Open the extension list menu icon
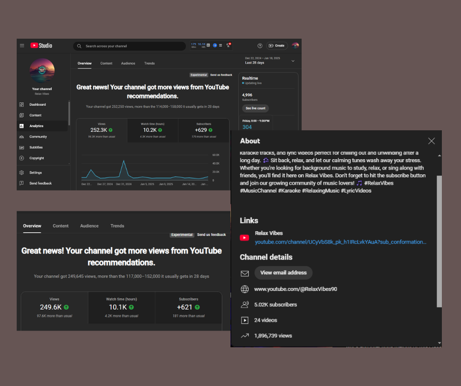The height and width of the screenshot is (386, 461). pyautogui.click(x=221, y=45)
